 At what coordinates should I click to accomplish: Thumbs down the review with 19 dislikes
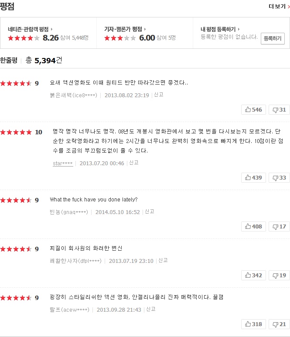click(279, 275)
